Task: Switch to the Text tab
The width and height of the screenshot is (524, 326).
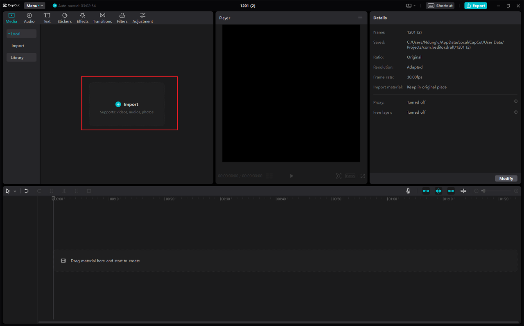Action: click(x=47, y=18)
